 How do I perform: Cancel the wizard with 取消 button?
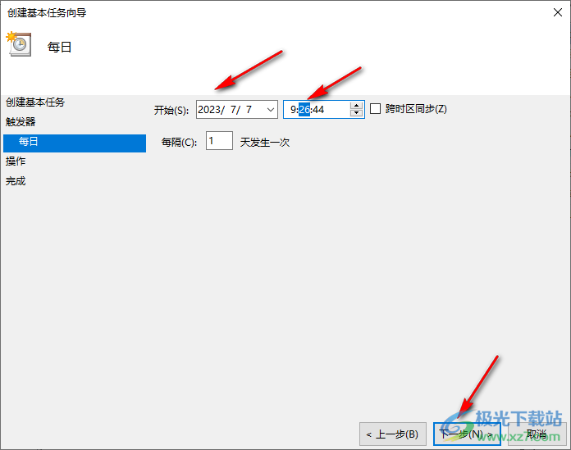tap(537, 434)
